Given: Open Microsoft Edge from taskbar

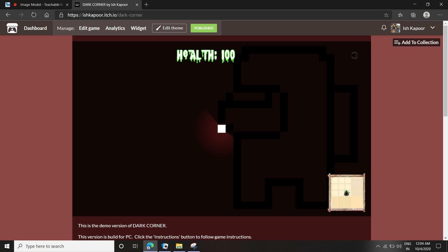Looking at the screenshot, I should coord(150,246).
